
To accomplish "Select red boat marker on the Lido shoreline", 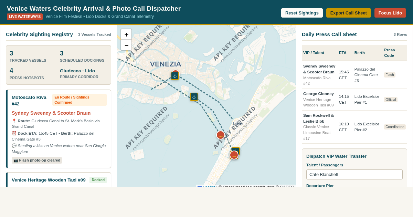I will point(234,155).
